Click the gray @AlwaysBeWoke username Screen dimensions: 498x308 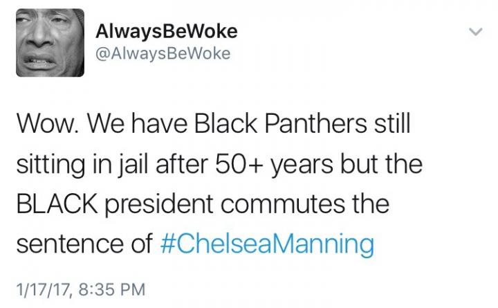click(x=163, y=54)
